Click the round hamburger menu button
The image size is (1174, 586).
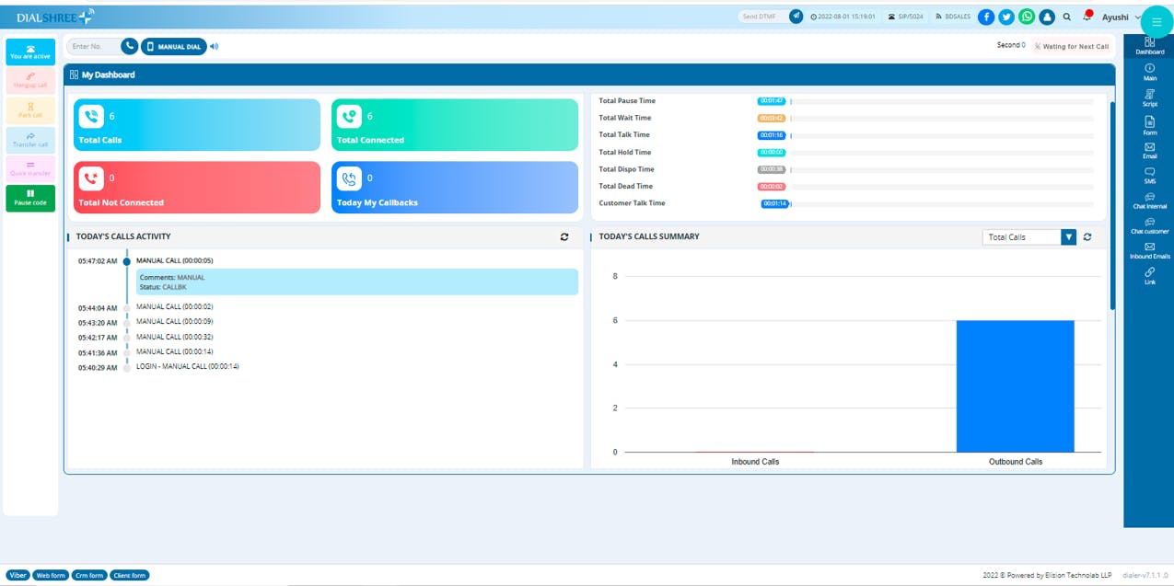pyautogui.click(x=1157, y=20)
